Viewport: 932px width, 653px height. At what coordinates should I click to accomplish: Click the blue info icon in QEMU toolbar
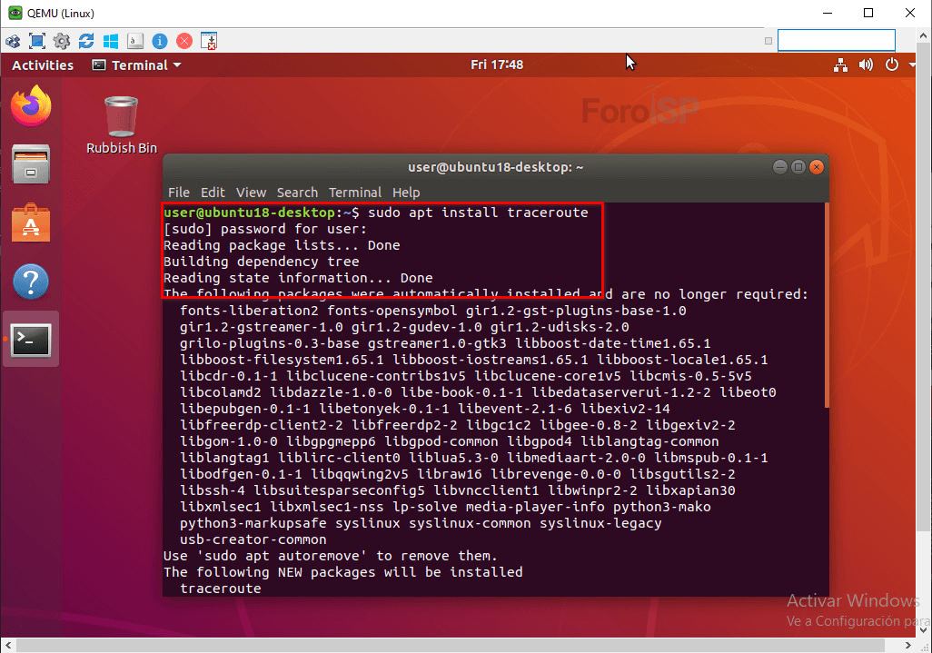point(160,41)
